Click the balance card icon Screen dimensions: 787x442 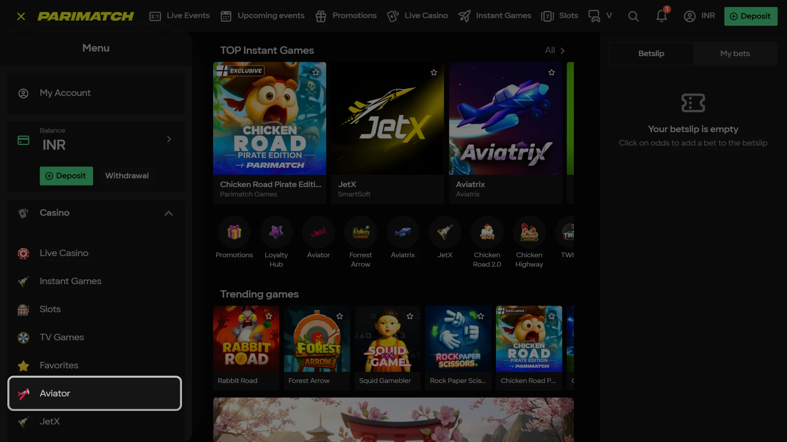[23, 140]
